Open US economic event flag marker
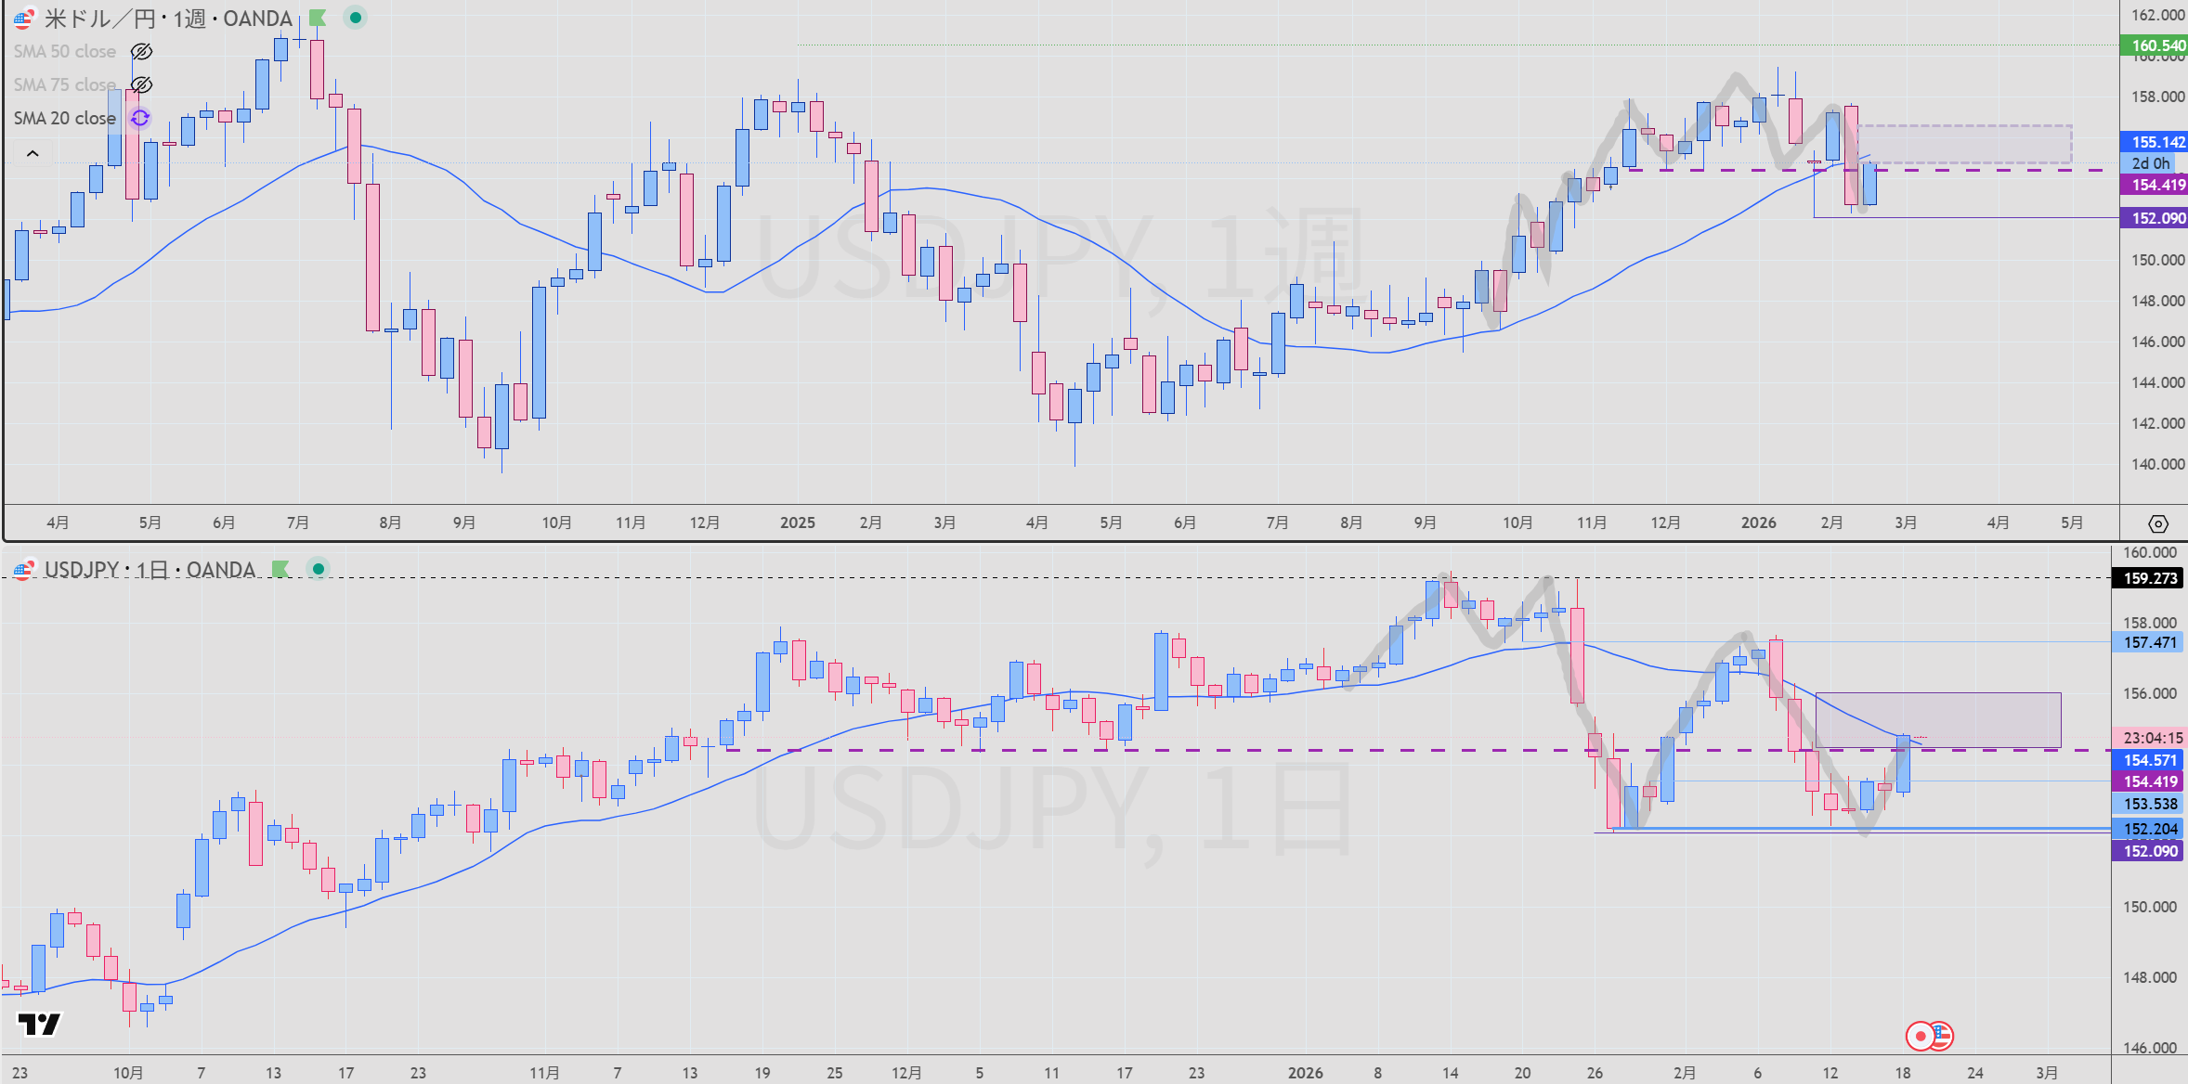Image resolution: width=2188 pixels, height=1084 pixels. [1942, 1036]
